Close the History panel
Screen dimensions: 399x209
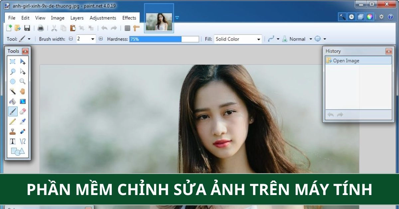point(389,51)
